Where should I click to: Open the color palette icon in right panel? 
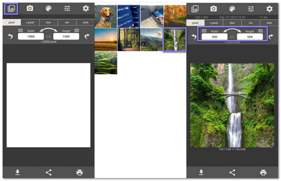coord(232,8)
